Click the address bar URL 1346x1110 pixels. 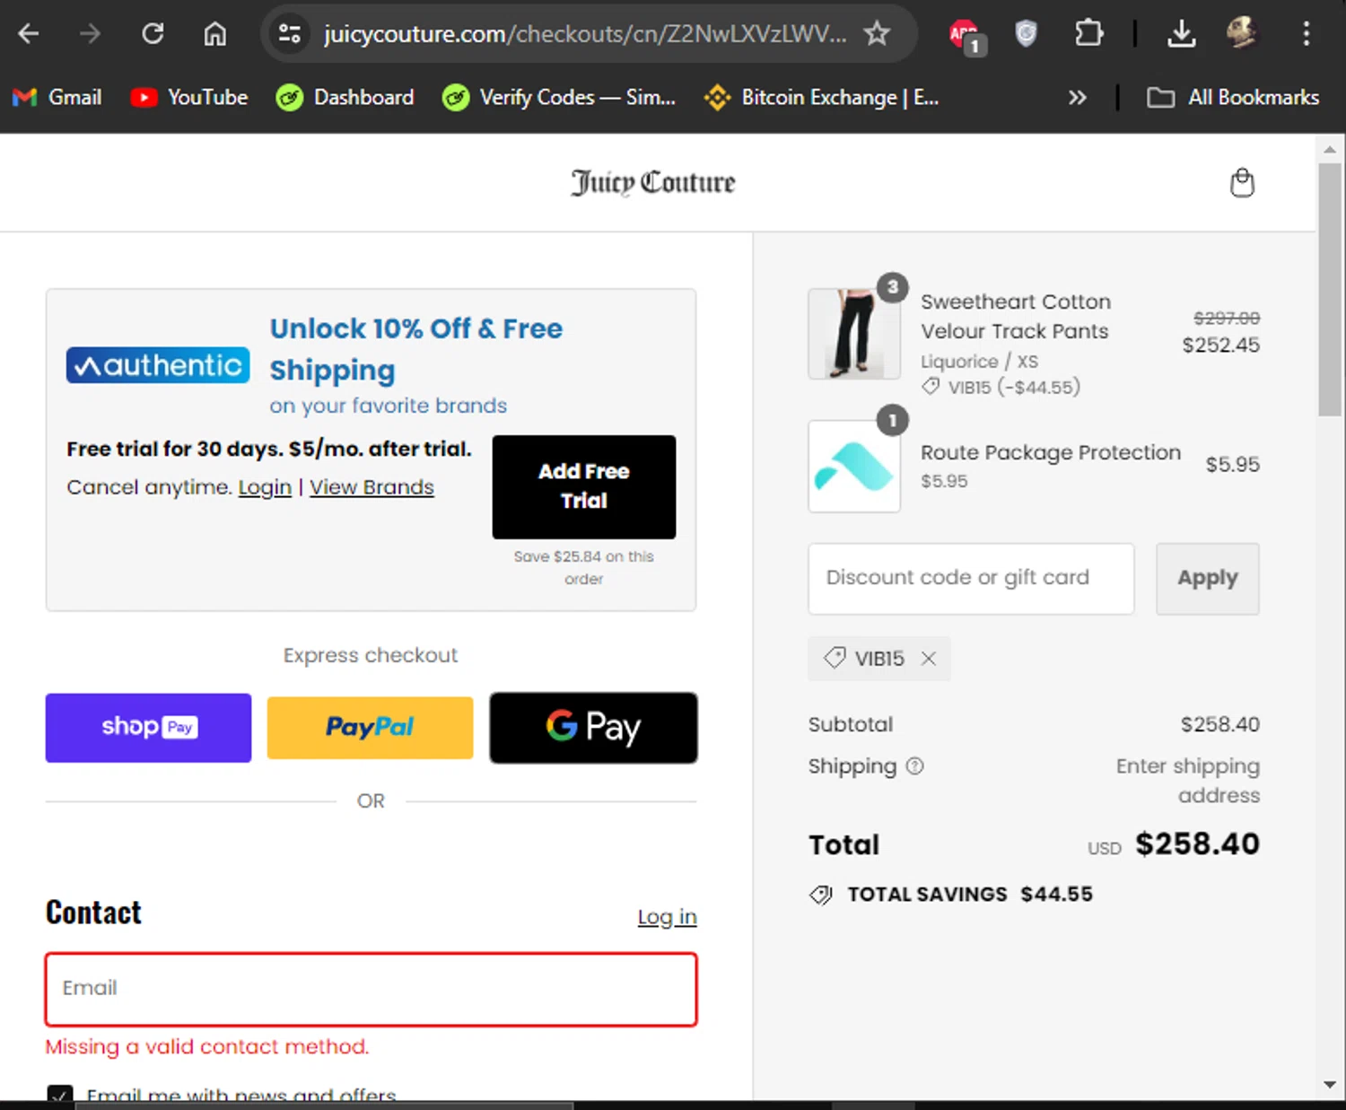(585, 34)
